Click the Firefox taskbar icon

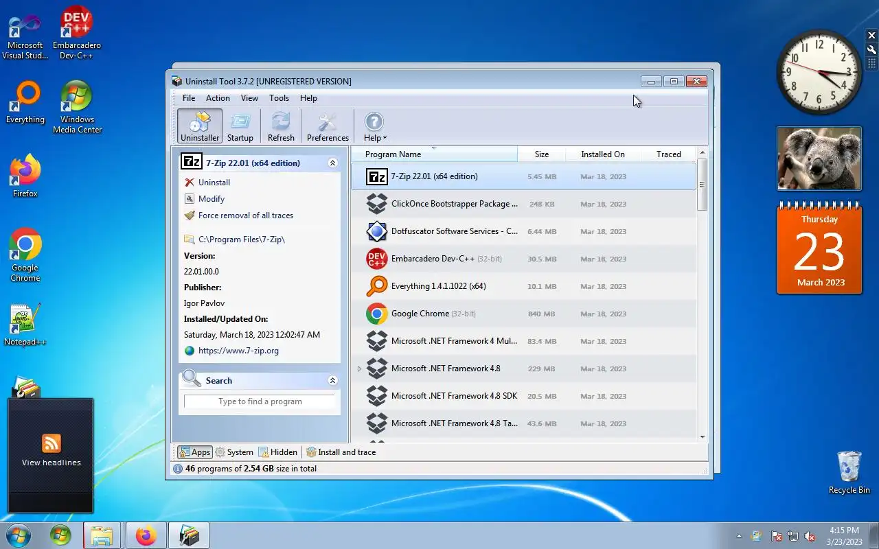pos(146,535)
